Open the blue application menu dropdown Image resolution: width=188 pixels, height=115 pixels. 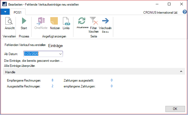[x=5, y=12]
